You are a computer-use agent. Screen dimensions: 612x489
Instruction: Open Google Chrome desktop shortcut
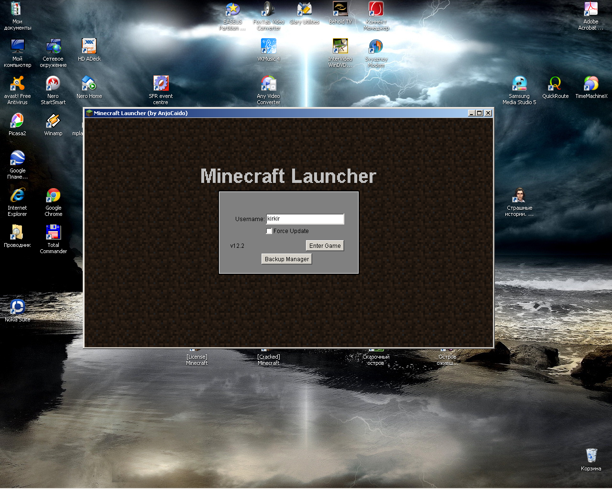[53, 202]
